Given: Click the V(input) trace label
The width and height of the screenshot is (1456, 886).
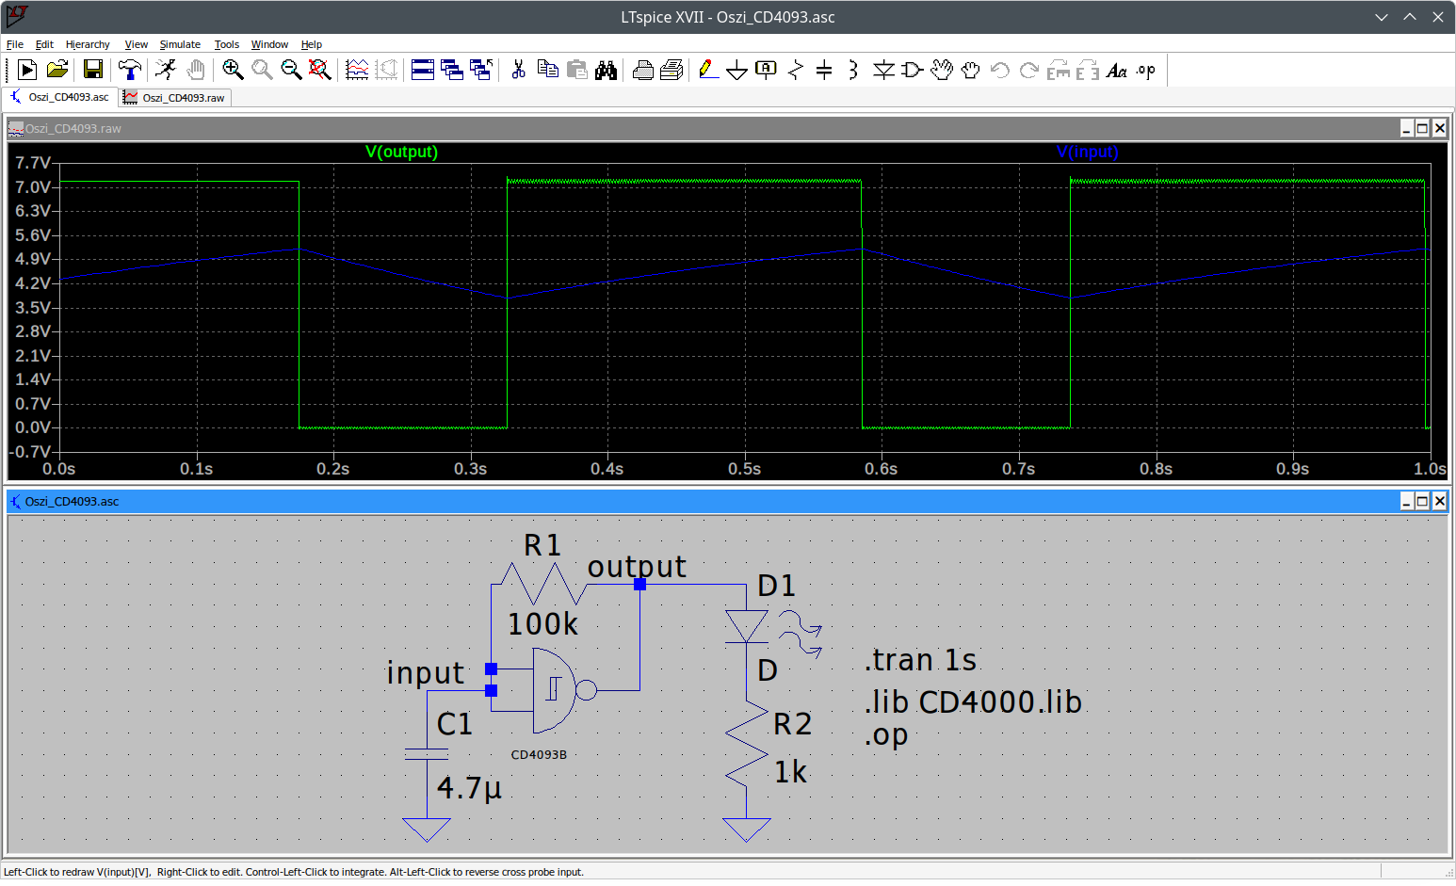Looking at the screenshot, I should pyautogui.click(x=1087, y=152).
